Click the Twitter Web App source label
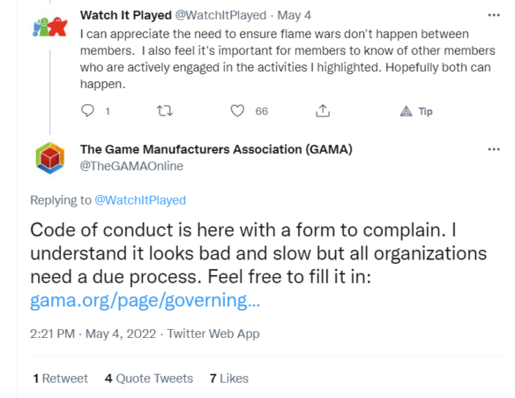 (213, 334)
